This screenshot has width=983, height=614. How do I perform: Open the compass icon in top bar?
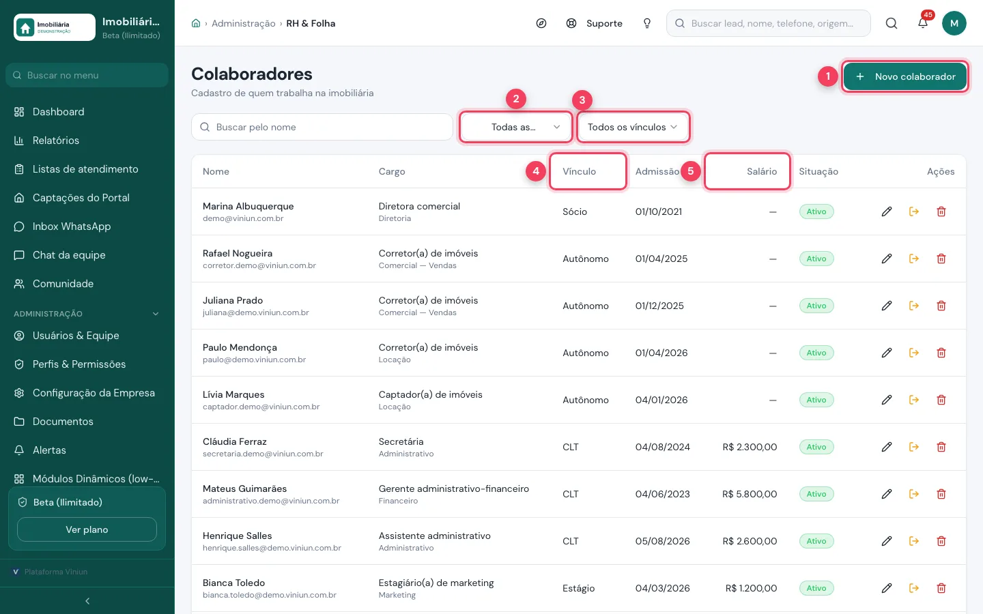tap(541, 23)
